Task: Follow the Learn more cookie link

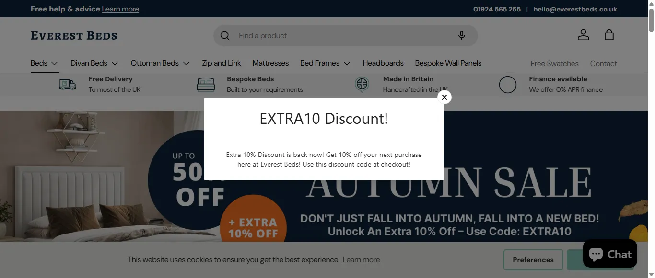Action: coord(361,260)
